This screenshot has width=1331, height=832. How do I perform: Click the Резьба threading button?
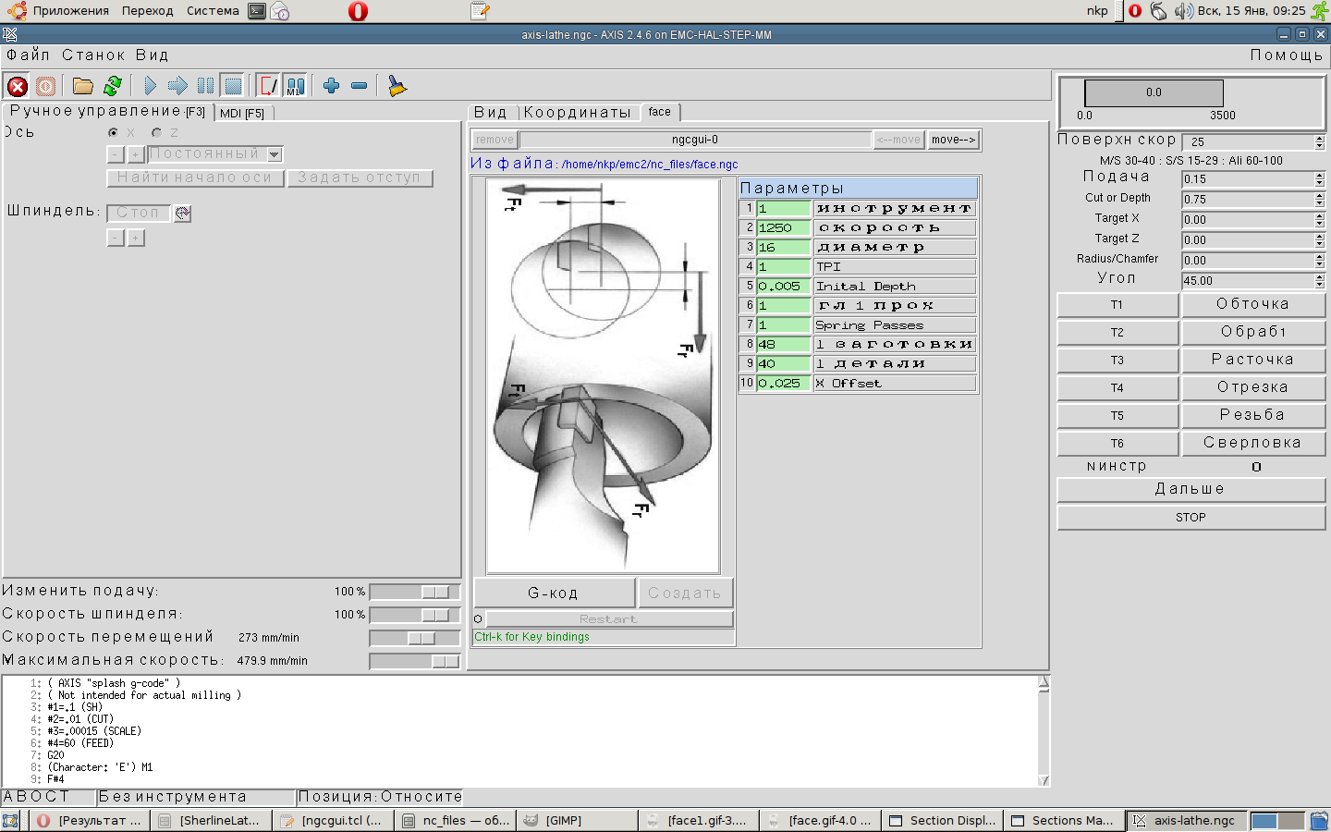[1252, 415]
